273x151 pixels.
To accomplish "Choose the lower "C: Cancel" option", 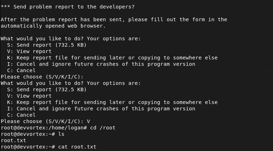I will pyautogui.click(x=21, y=115).
